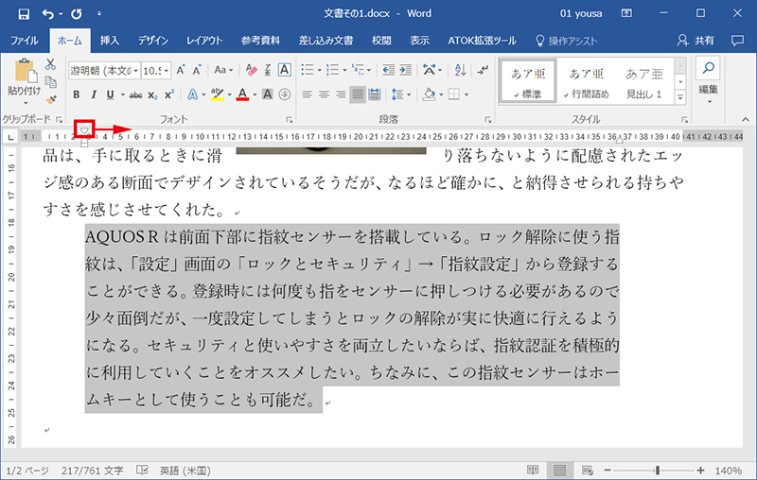The height and width of the screenshot is (480, 757).
Task: Click the Save icon in the title bar
Action: [24, 14]
